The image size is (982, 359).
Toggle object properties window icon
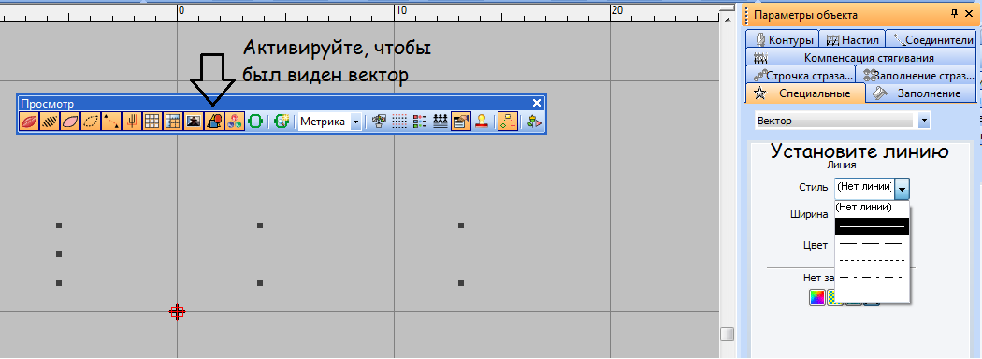click(461, 122)
